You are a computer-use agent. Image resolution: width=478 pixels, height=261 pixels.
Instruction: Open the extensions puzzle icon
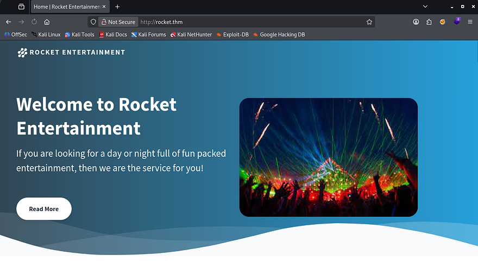click(429, 22)
